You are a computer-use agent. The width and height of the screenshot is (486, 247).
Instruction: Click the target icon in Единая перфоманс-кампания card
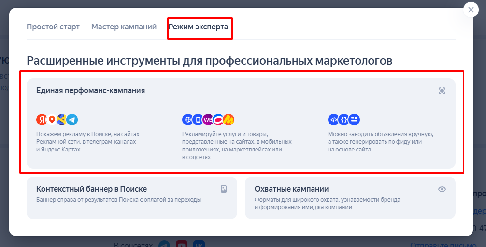(x=442, y=90)
